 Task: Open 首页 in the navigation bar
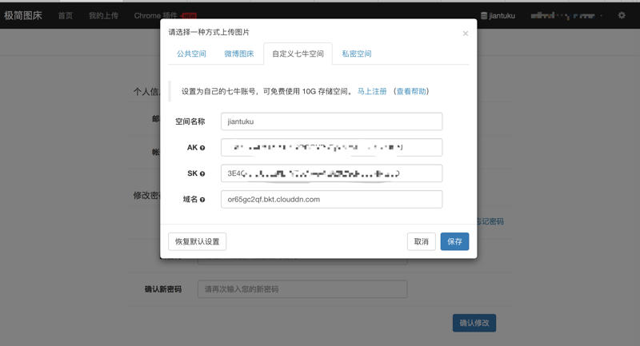66,15
